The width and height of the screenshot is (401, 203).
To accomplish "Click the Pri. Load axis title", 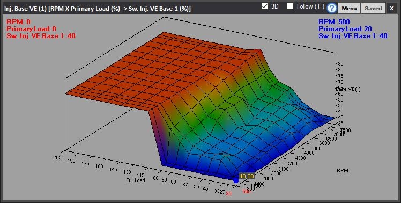I will (135, 180).
